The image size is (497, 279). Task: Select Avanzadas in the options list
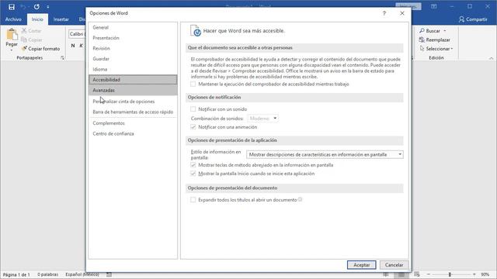(133, 90)
